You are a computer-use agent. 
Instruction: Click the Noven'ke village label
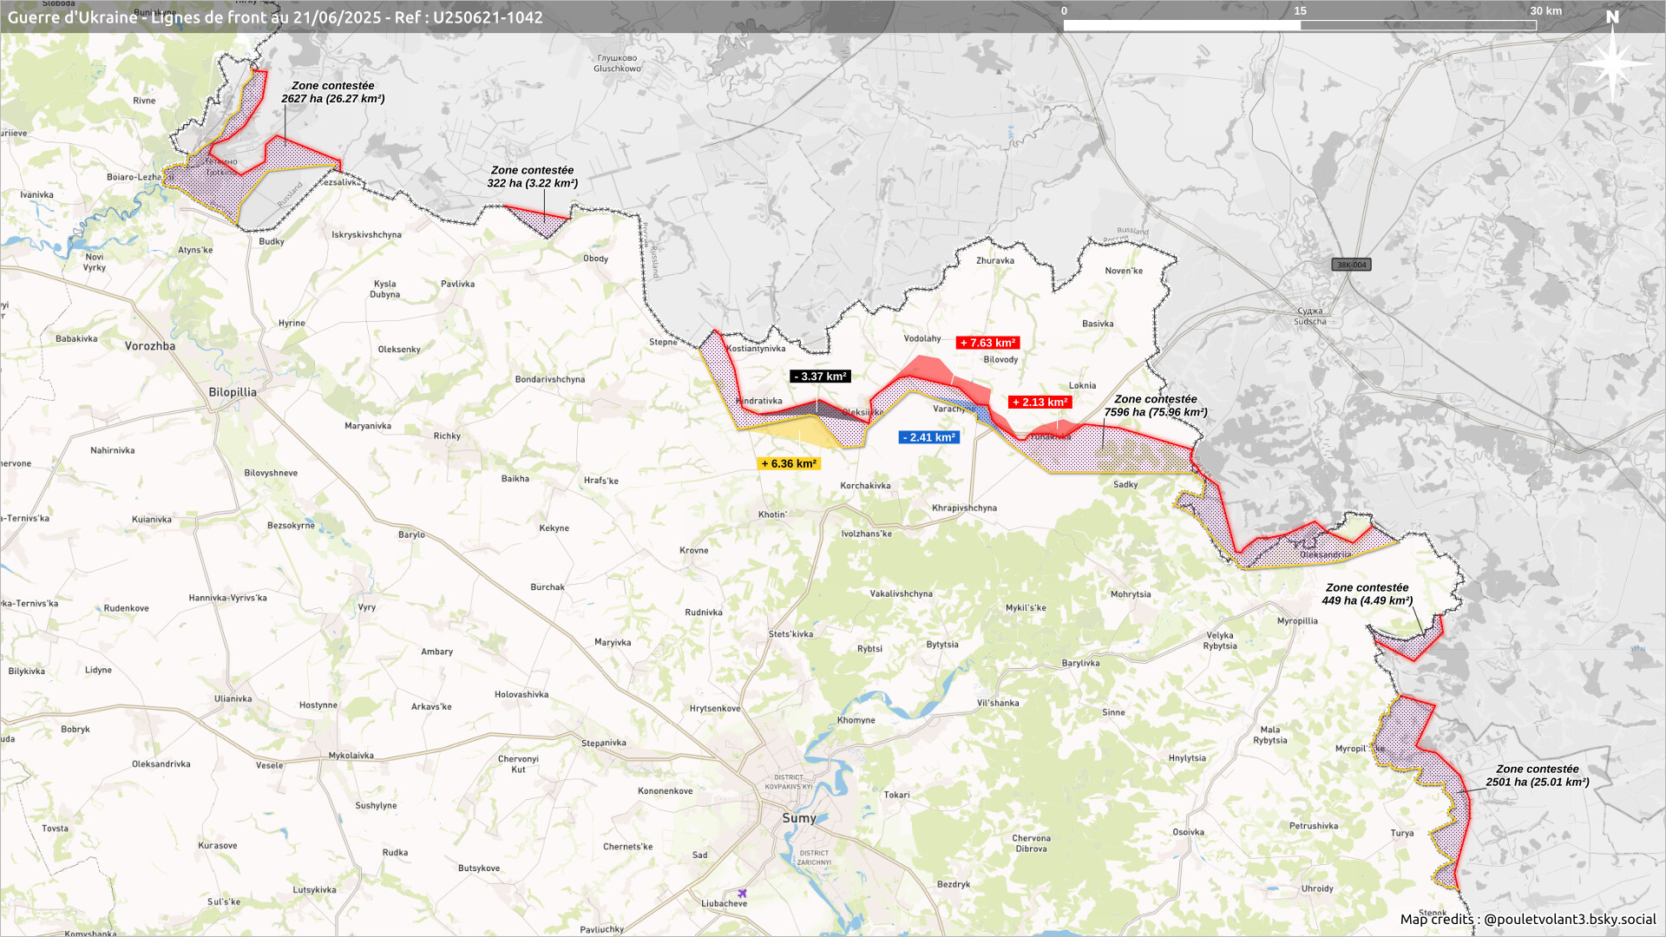pyautogui.click(x=1124, y=271)
